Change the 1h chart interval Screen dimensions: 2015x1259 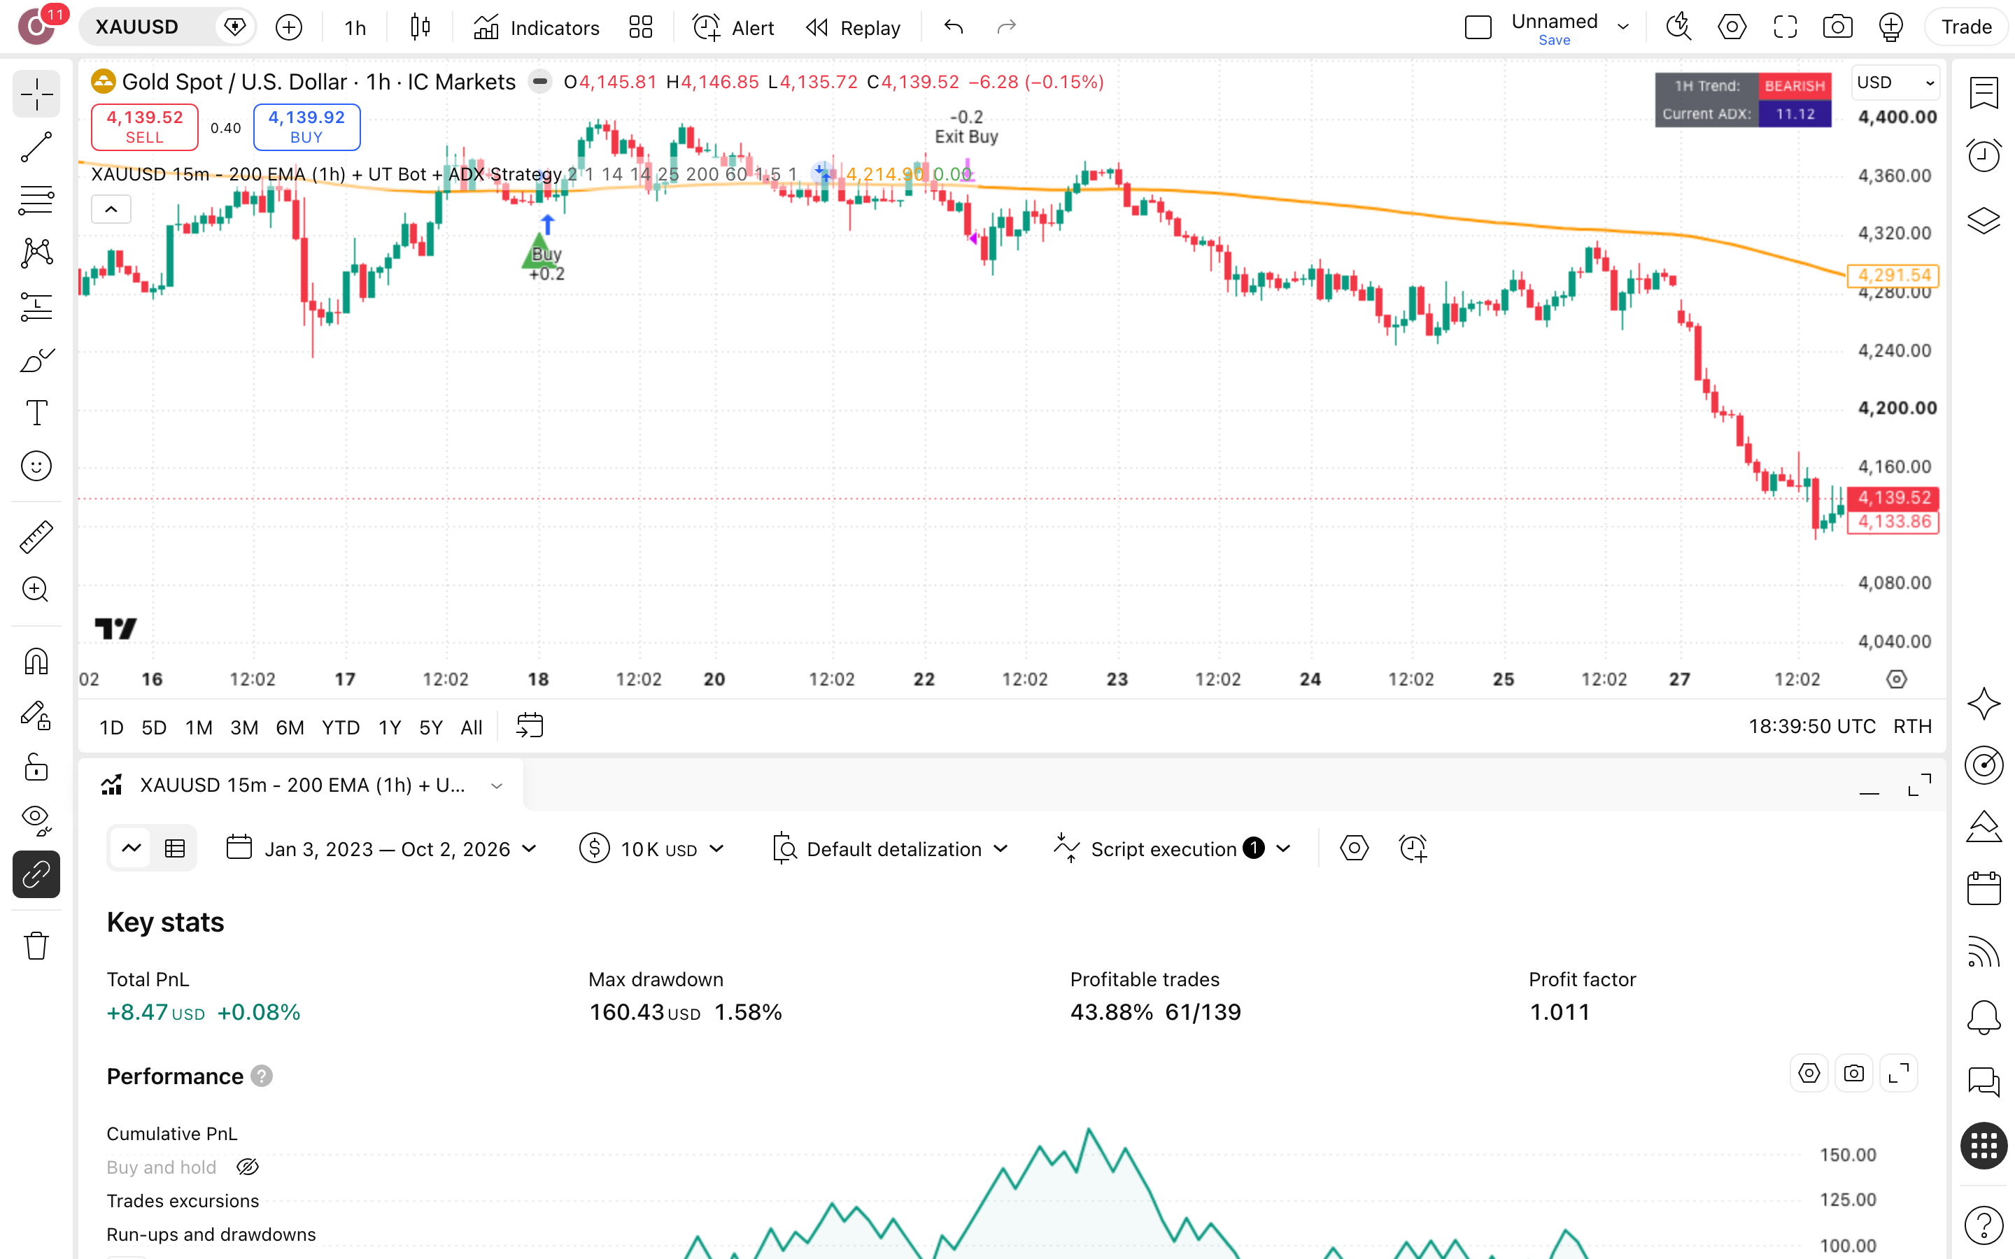355,27
